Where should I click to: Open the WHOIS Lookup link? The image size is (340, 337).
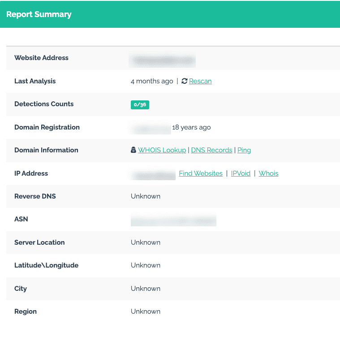pyautogui.click(x=162, y=150)
